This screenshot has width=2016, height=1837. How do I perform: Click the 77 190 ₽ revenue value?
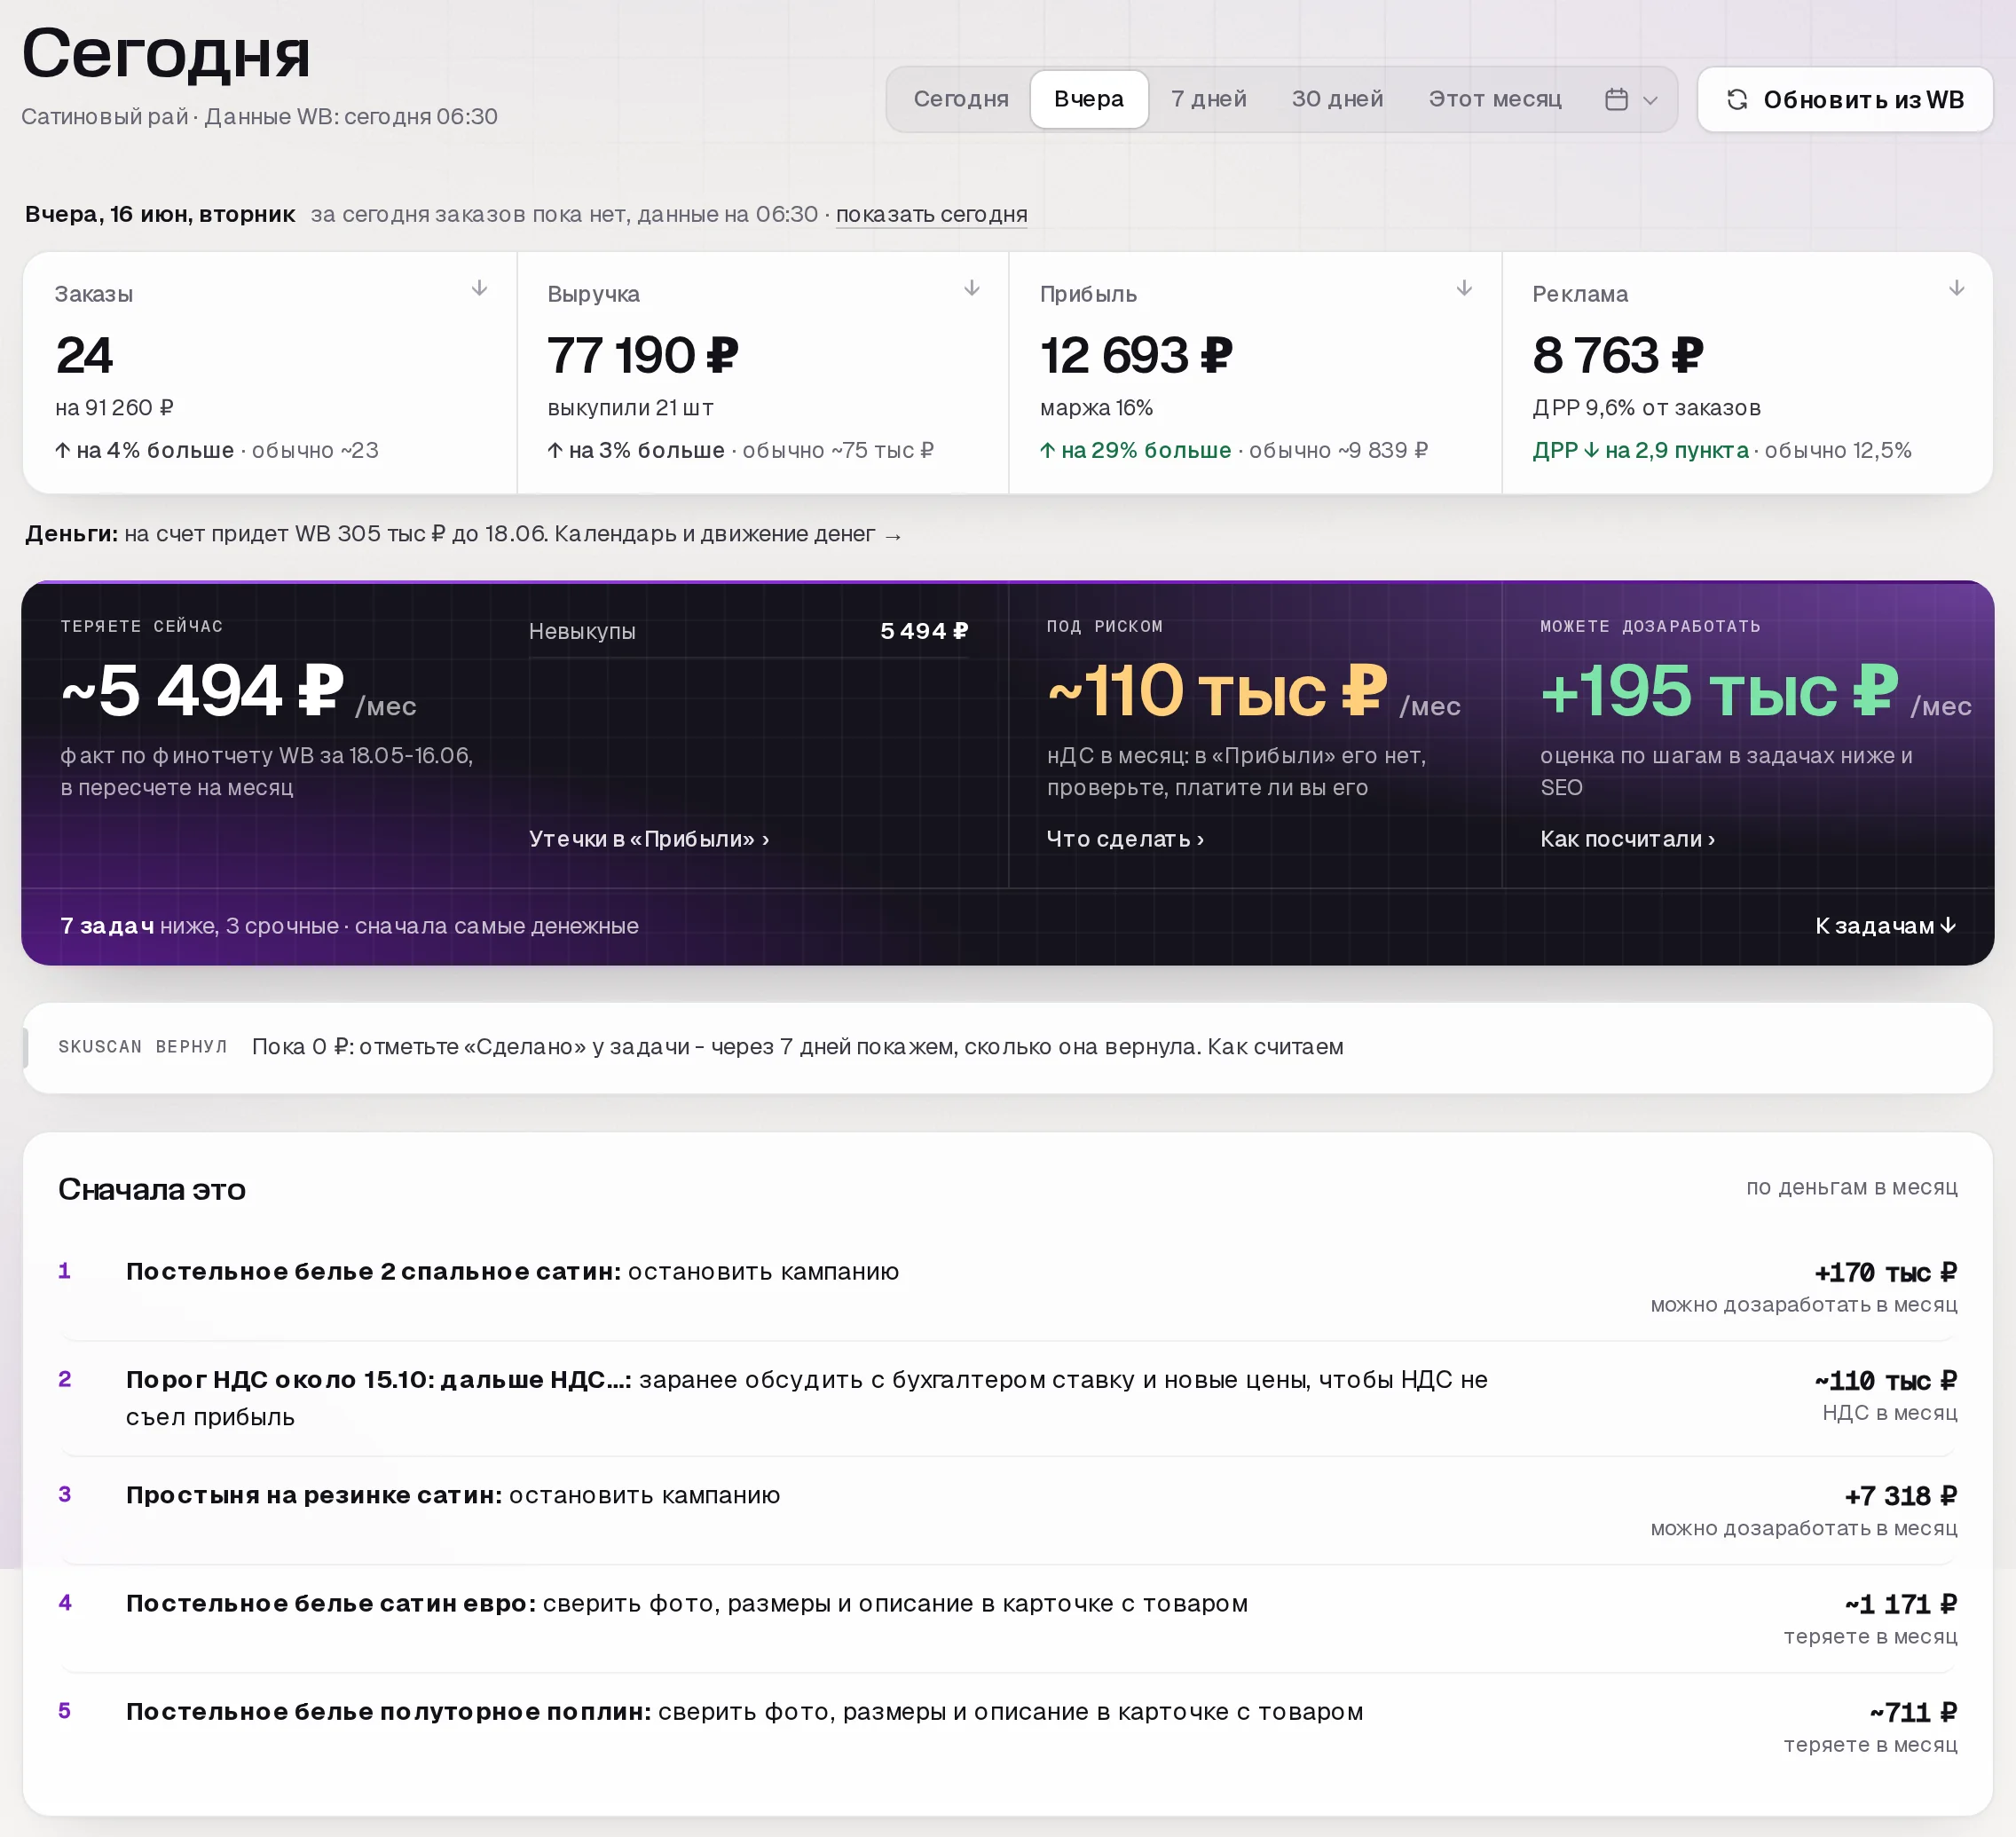click(x=643, y=355)
